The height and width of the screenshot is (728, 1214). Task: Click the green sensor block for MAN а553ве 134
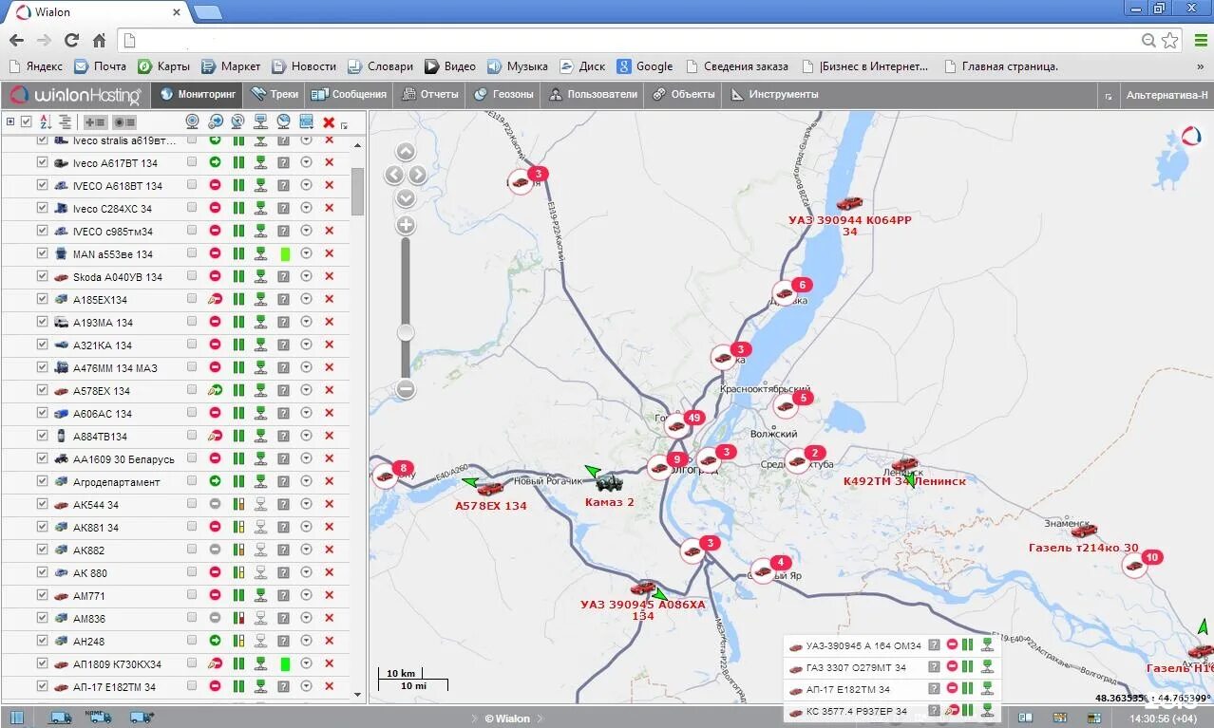point(285,253)
